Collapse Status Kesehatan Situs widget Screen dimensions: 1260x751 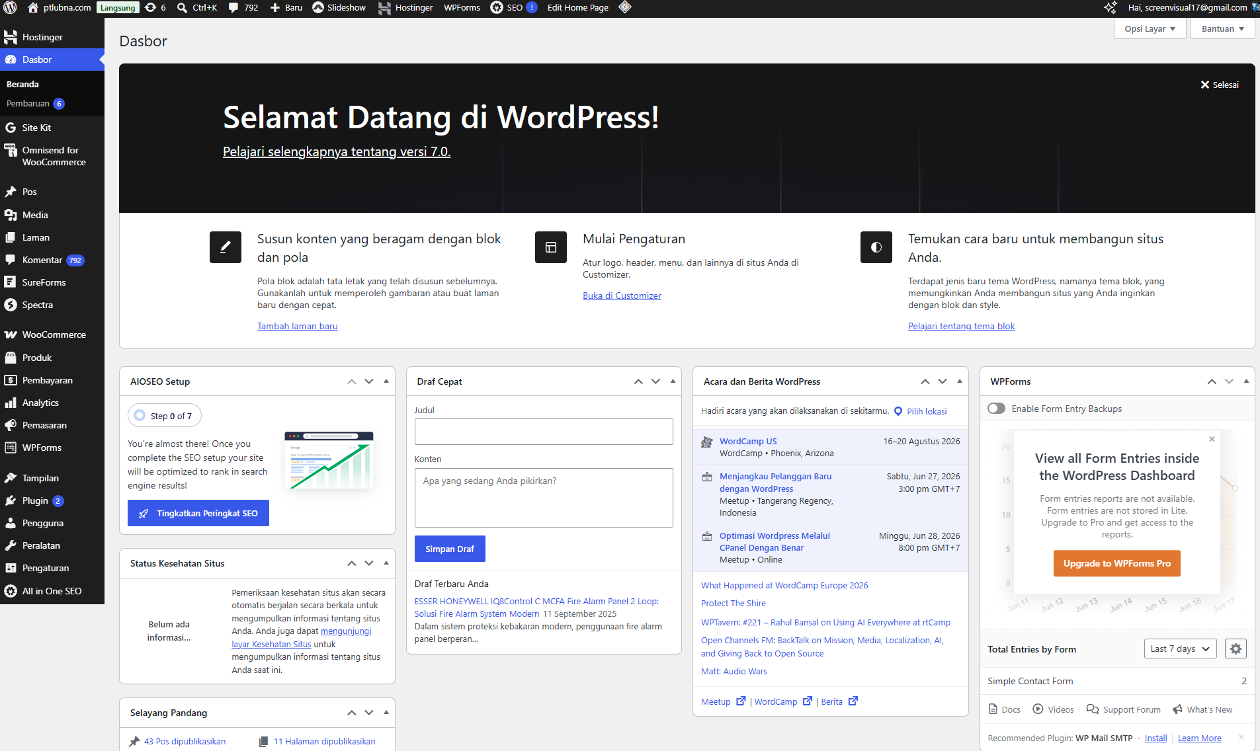click(386, 563)
